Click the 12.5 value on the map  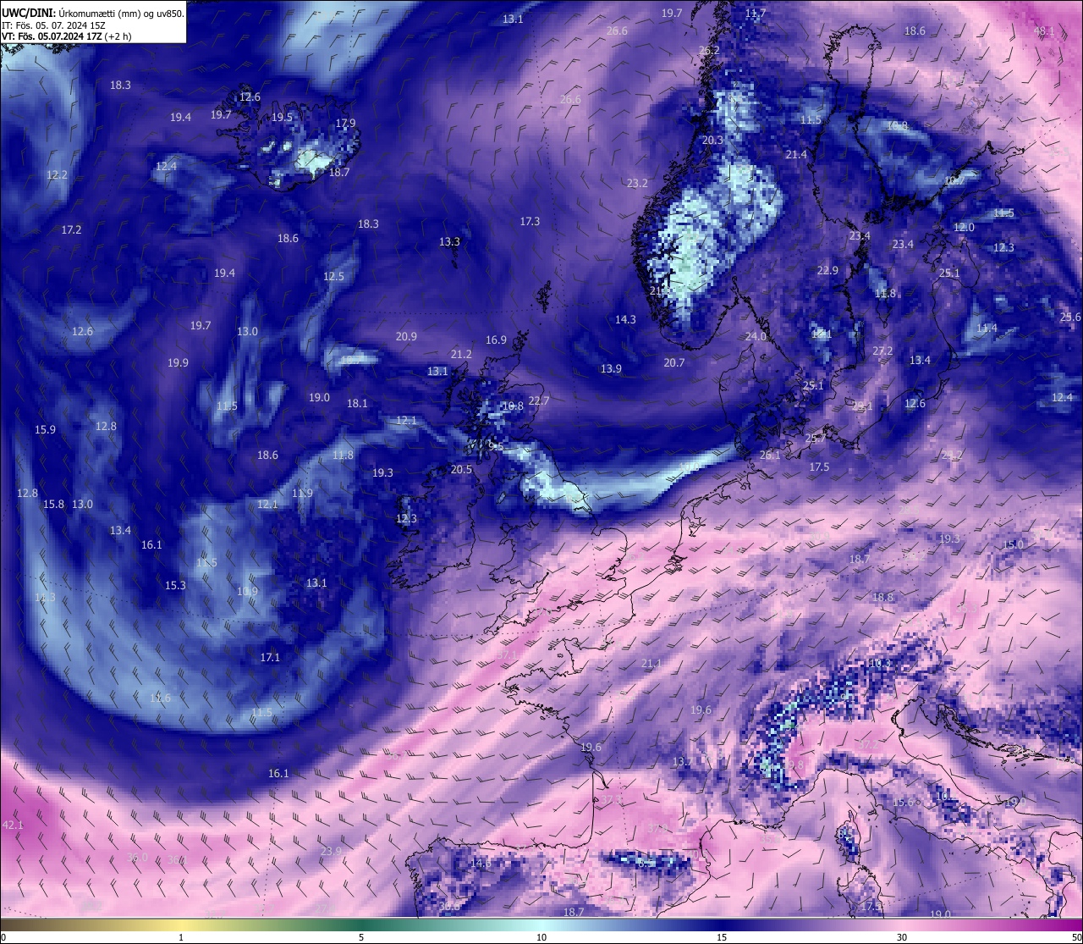333,277
